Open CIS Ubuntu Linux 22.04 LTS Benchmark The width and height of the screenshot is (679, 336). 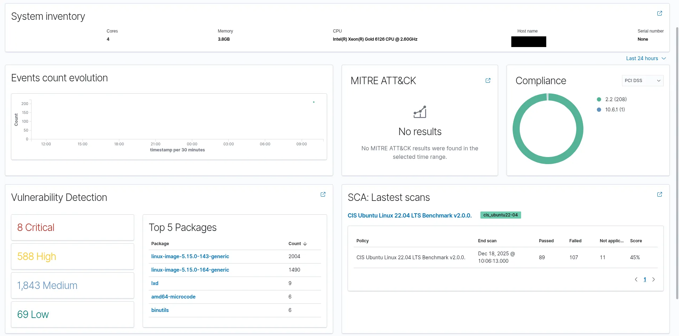pyautogui.click(x=409, y=215)
